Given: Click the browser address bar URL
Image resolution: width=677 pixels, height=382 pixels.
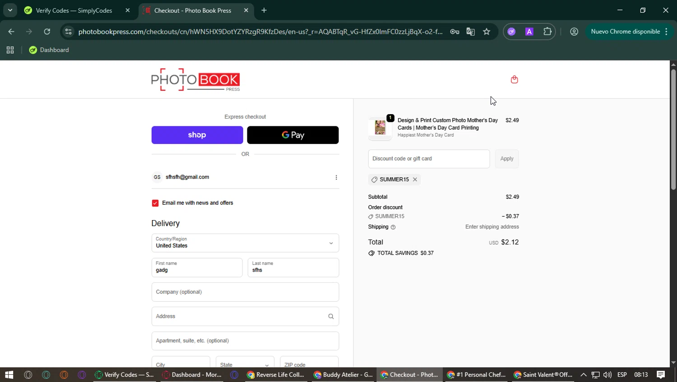Looking at the screenshot, I should pyautogui.click(x=260, y=32).
